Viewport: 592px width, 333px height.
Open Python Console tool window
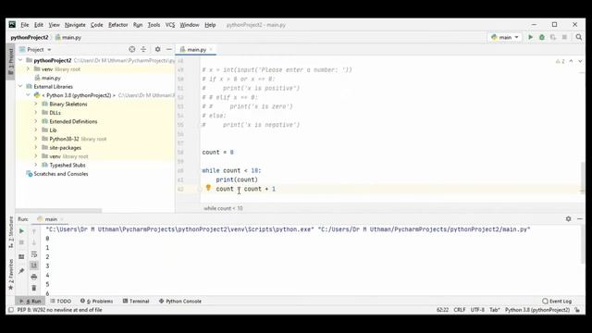tap(180, 301)
